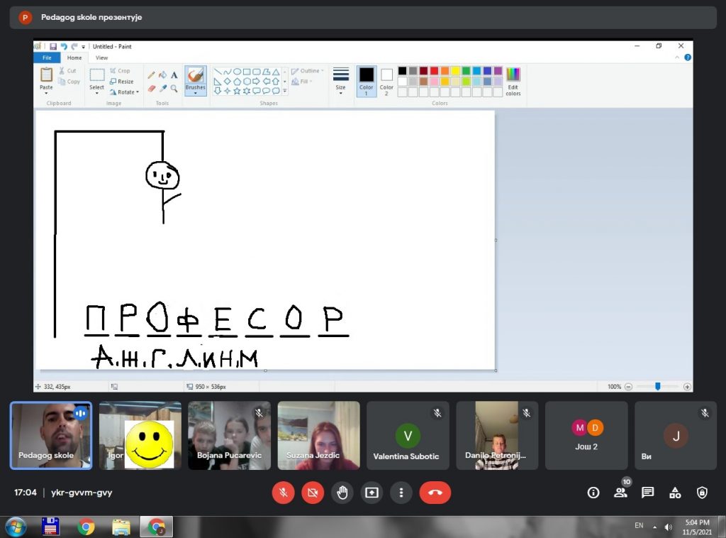Open the meeting chat panel
The image size is (726, 538).
[x=647, y=493]
